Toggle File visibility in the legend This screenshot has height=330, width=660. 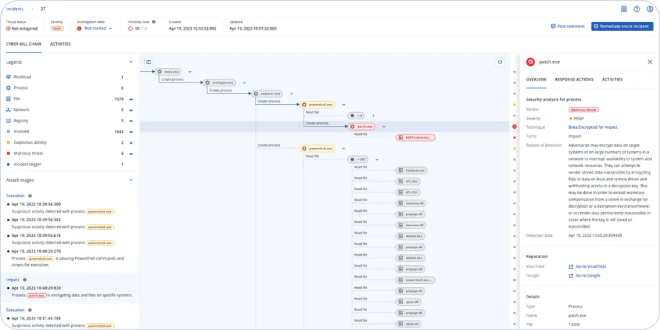coord(131,99)
